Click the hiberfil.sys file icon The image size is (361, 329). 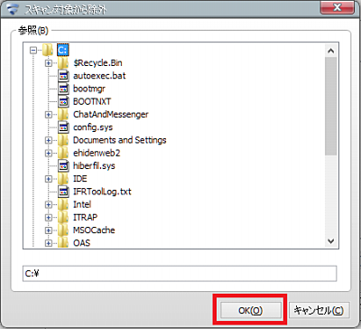pyautogui.click(x=63, y=166)
